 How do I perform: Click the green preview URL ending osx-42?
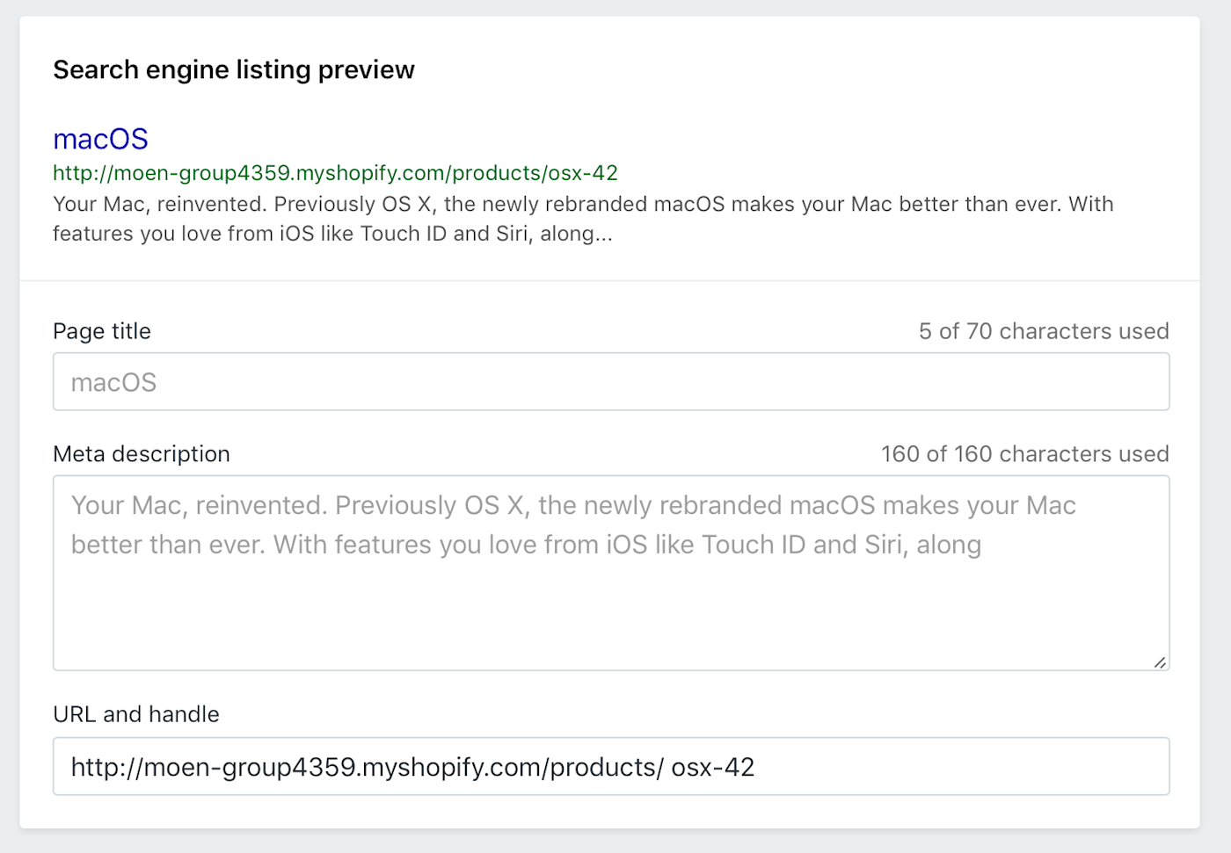pyautogui.click(x=335, y=173)
